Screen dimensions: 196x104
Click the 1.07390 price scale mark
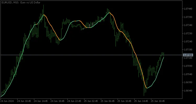[x=188, y=17]
